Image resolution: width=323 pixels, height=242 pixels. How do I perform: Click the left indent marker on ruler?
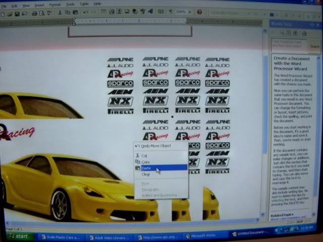pyautogui.click(x=74, y=22)
